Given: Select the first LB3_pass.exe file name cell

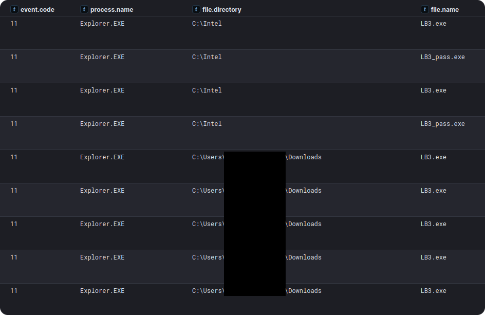Looking at the screenshot, I should coord(442,57).
